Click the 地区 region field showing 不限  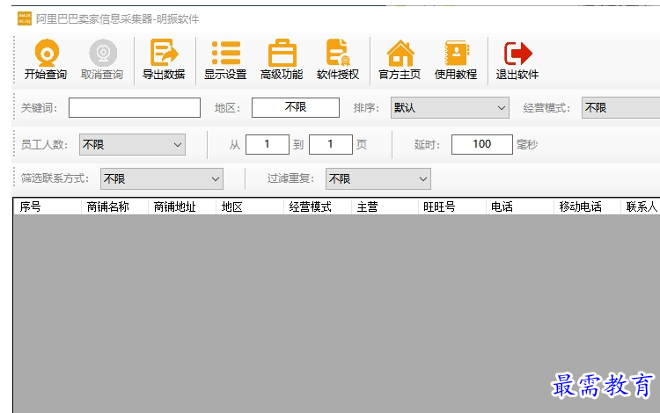296,107
